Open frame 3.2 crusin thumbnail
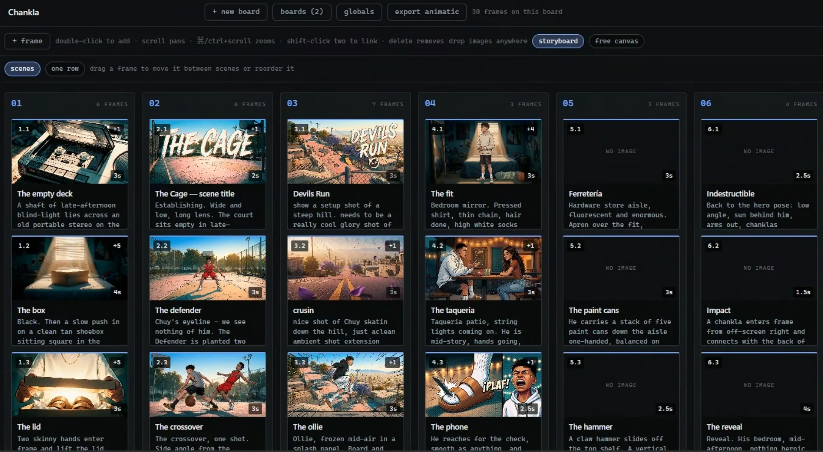Image resolution: width=823 pixels, height=452 pixels. (x=345, y=268)
